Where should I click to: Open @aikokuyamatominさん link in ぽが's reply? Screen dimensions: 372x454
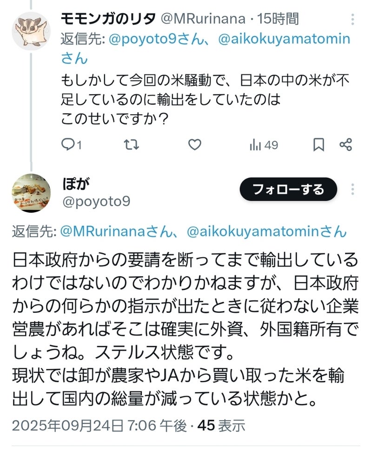266,231
